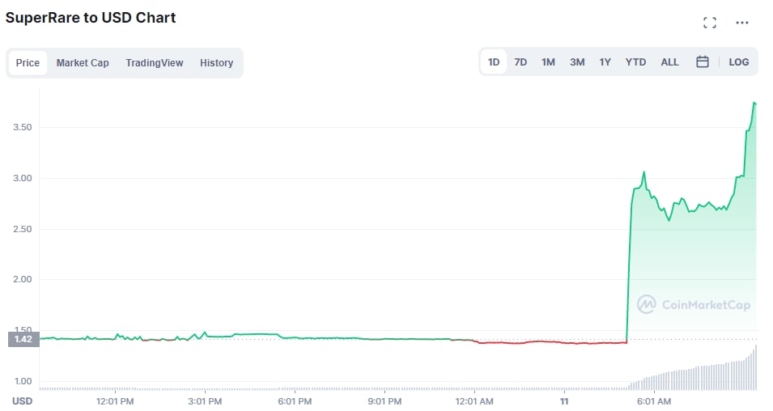Select the 1D time range

click(494, 61)
